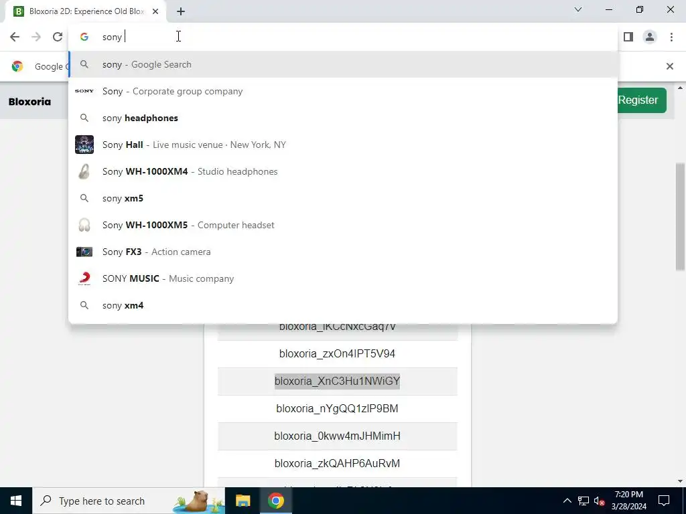Select the 'Sony - Corporate group company' suggestion

click(x=343, y=91)
